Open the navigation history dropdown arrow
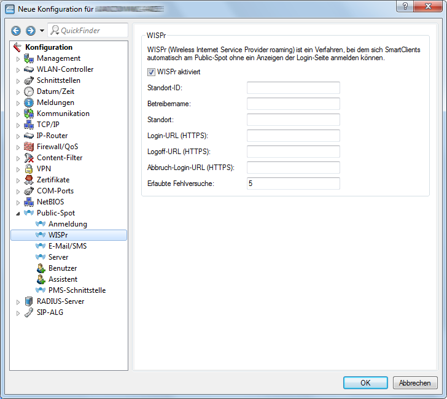 point(42,31)
